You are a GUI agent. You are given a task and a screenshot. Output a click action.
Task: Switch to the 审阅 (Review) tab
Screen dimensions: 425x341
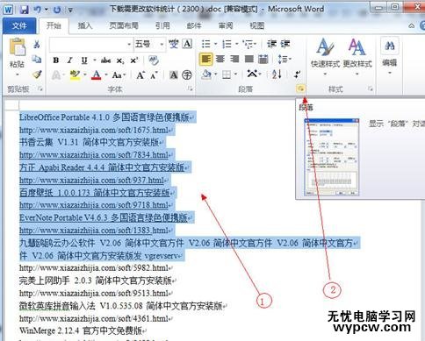coord(226,25)
